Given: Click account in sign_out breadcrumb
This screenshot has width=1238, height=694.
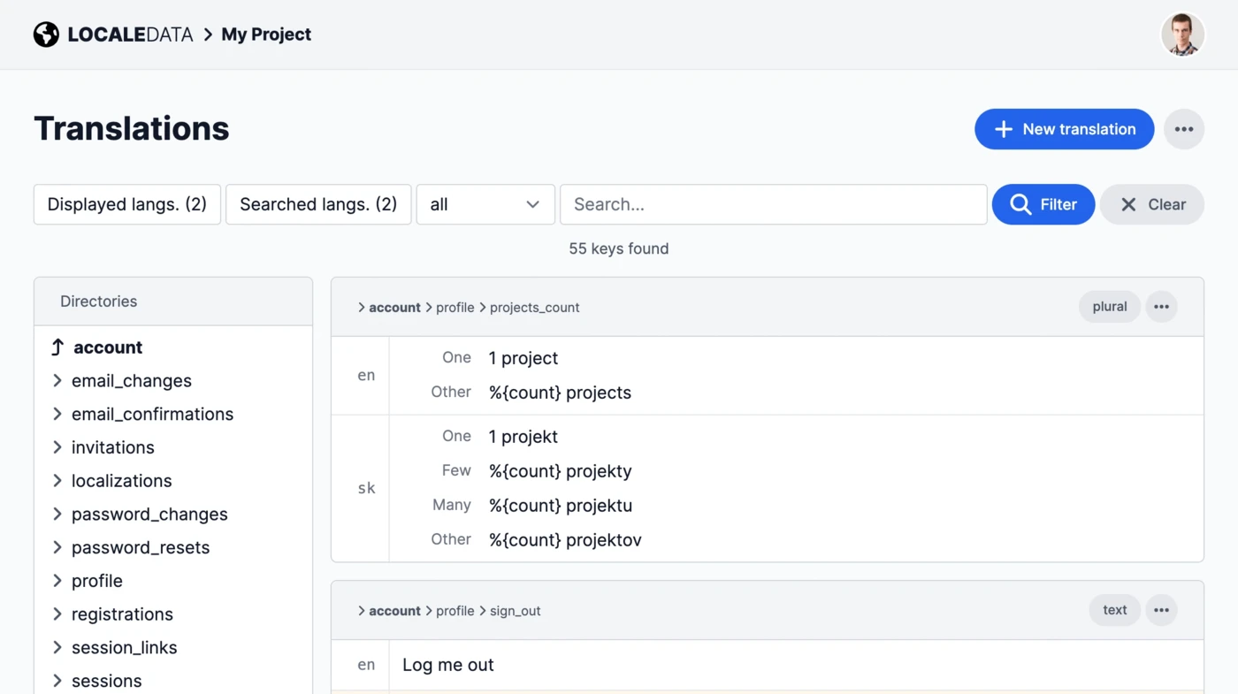Looking at the screenshot, I should [394, 611].
